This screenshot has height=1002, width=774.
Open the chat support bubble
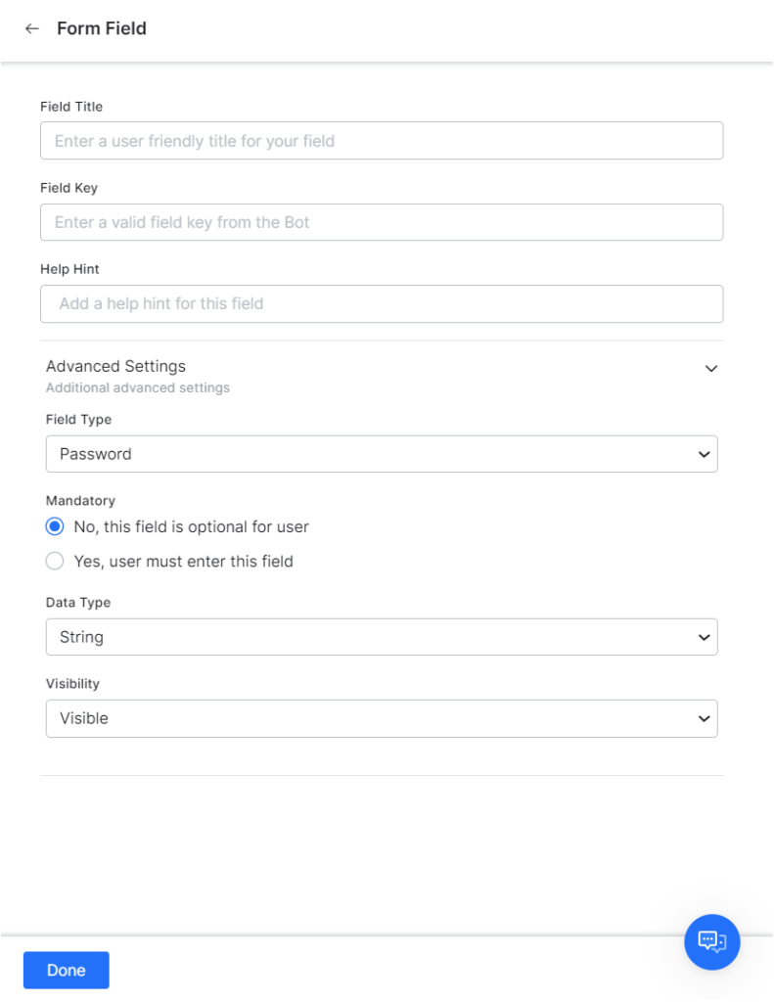click(x=711, y=941)
